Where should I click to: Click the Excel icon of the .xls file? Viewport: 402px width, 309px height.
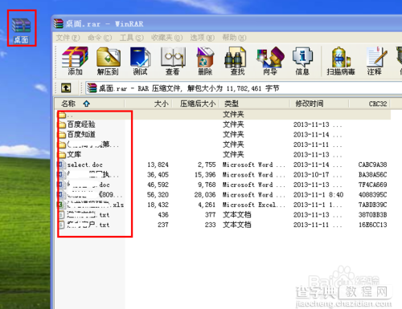(61, 205)
